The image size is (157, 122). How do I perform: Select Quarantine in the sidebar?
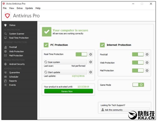click(14, 73)
